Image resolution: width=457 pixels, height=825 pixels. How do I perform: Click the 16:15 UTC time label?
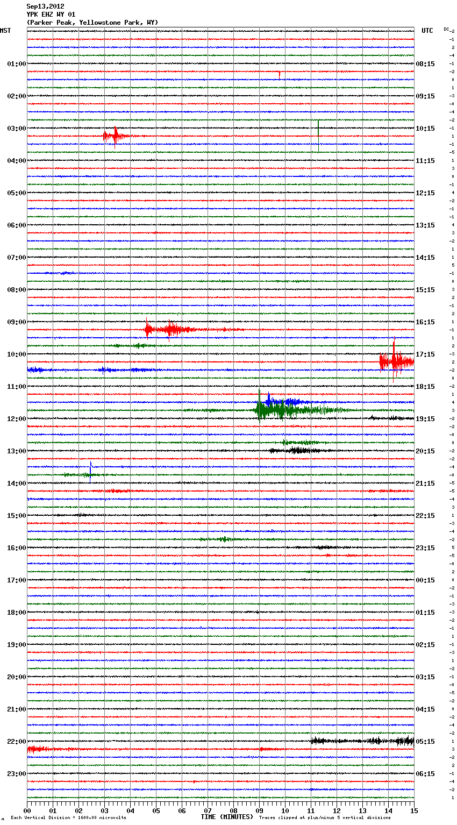[425, 322]
